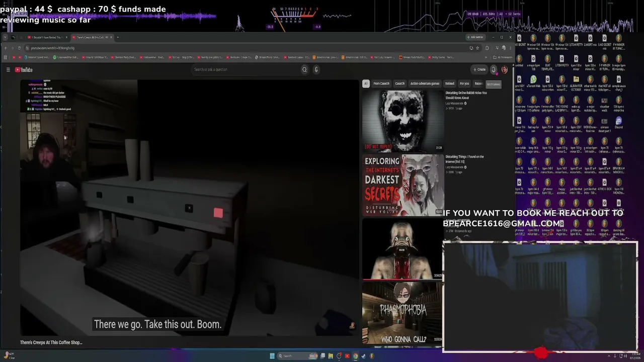The width and height of the screenshot is (644, 362).
Task: Click 'Disturbing Things I Found on the Internet' title
Action: pyautogui.click(x=464, y=159)
